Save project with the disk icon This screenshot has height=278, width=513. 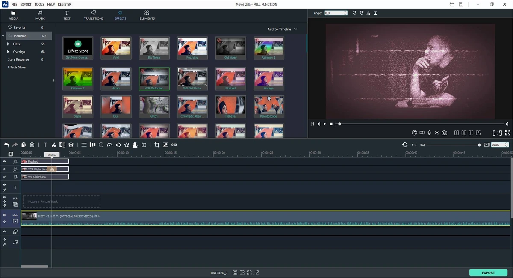[461, 4]
